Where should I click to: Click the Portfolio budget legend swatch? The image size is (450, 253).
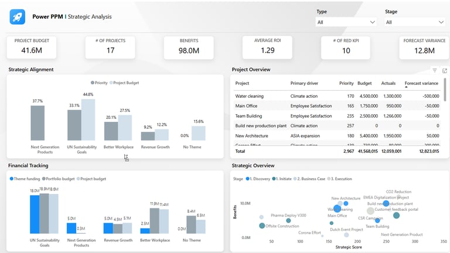[43, 179]
